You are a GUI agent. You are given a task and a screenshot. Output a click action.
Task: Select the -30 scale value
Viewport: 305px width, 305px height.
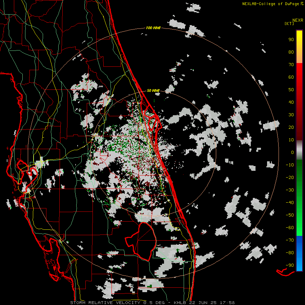(x=290, y=190)
